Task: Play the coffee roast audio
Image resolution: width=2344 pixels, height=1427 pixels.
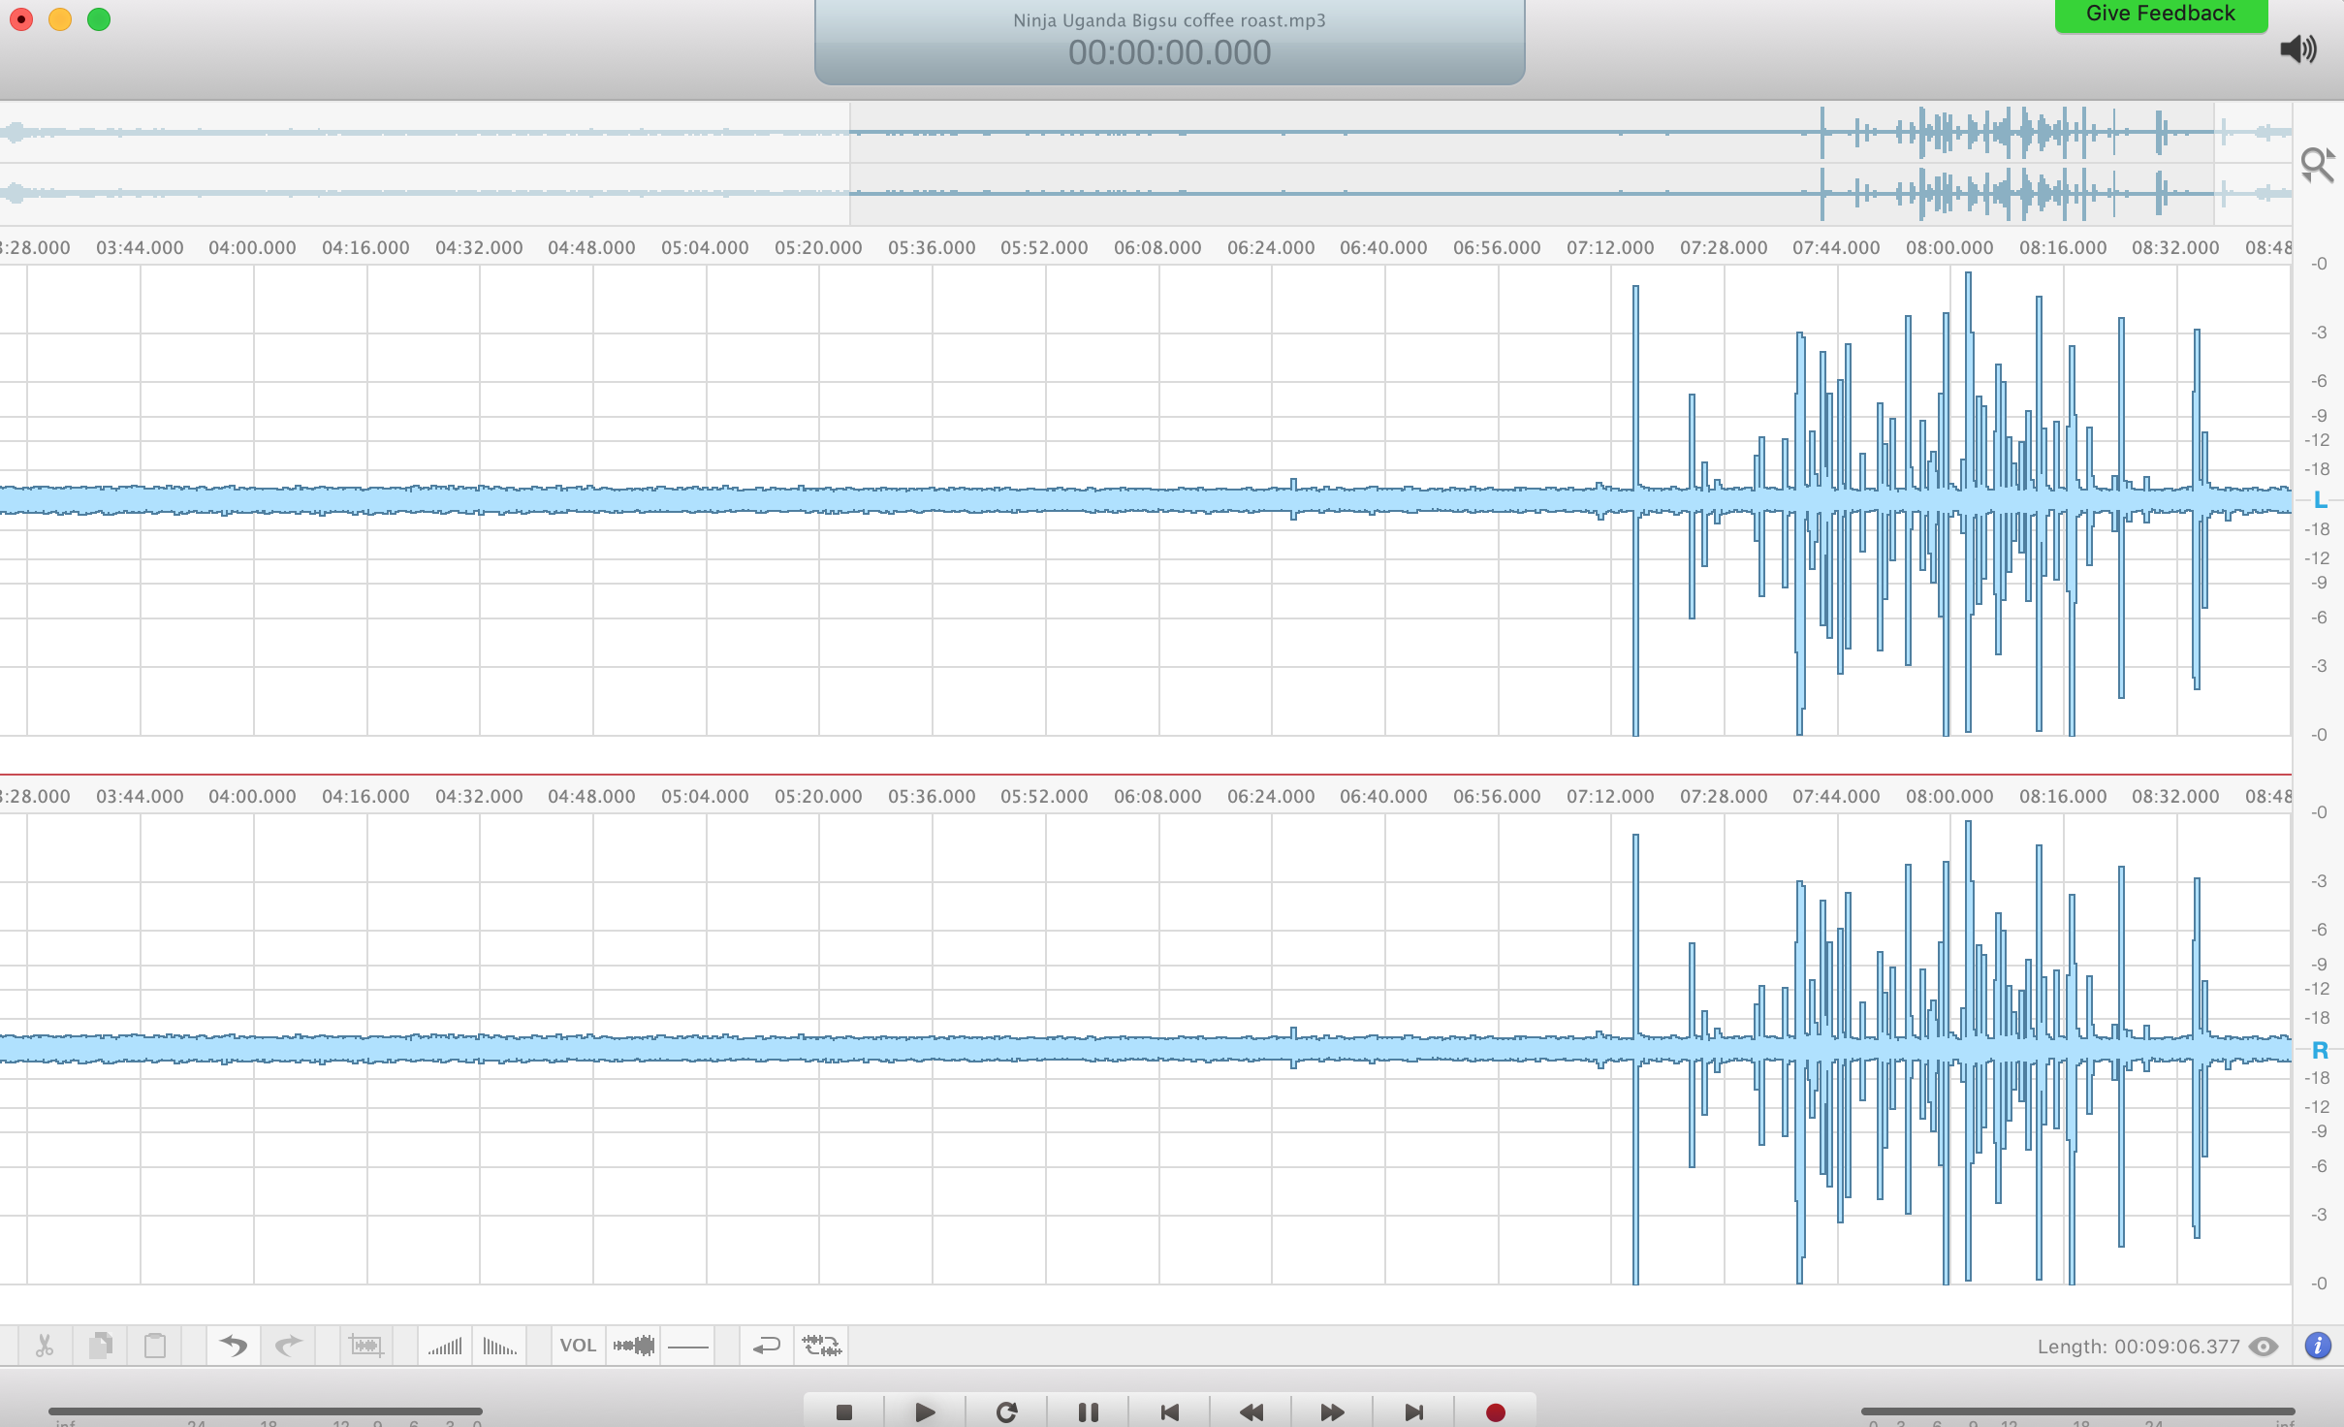Action: click(x=925, y=1412)
